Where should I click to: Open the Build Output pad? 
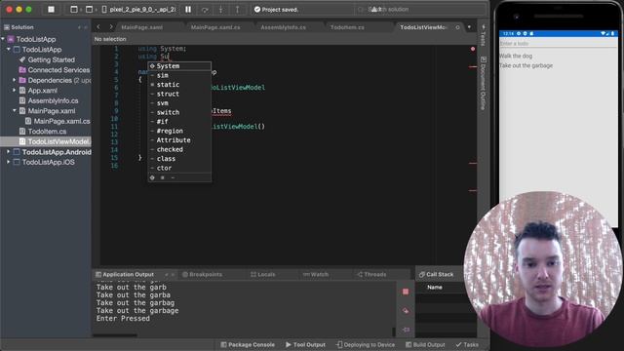click(x=425, y=344)
